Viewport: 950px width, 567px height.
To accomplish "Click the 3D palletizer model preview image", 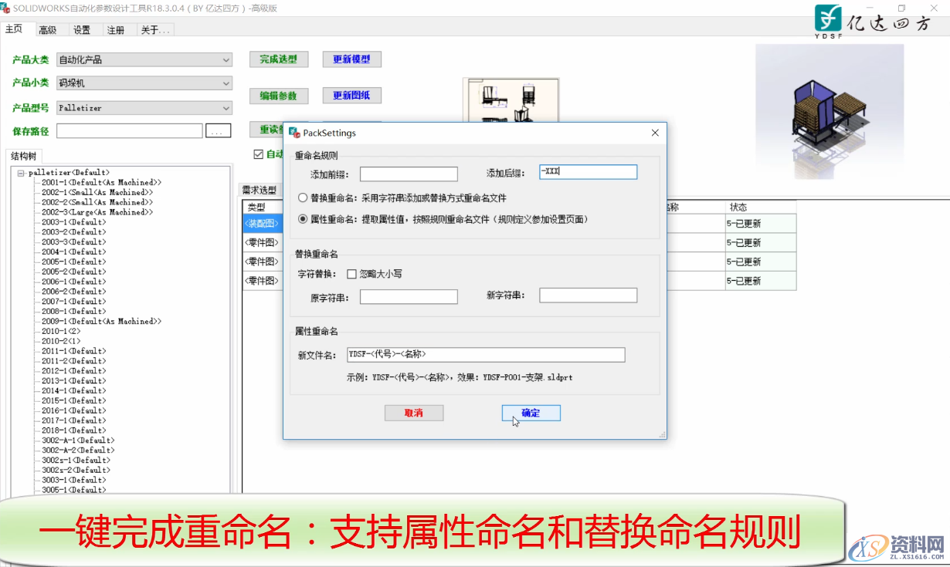I will pyautogui.click(x=829, y=112).
